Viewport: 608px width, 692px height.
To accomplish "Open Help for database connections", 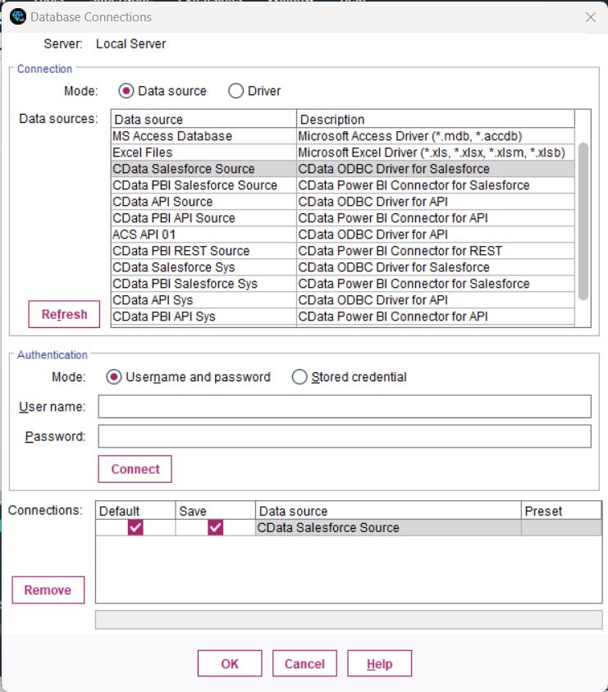I will (x=379, y=664).
